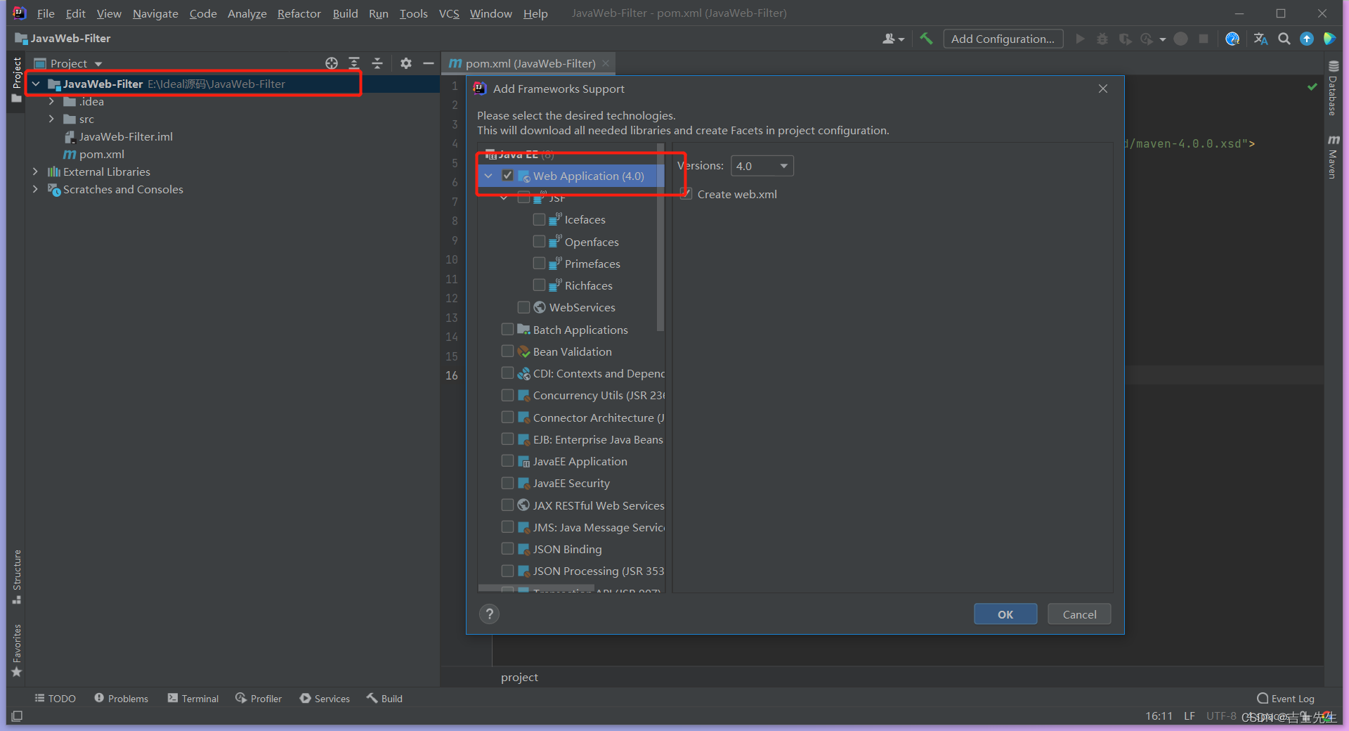1349x731 pixels.
Task: Expand the src folder
Action: click(x=51, y=119)
